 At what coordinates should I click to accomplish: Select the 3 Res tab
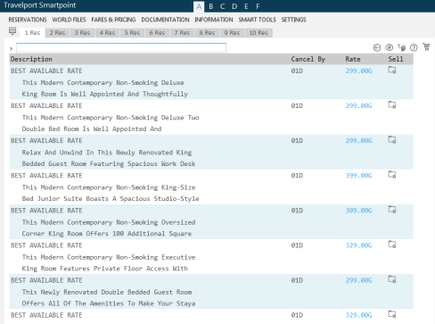[x=82, y=33]
